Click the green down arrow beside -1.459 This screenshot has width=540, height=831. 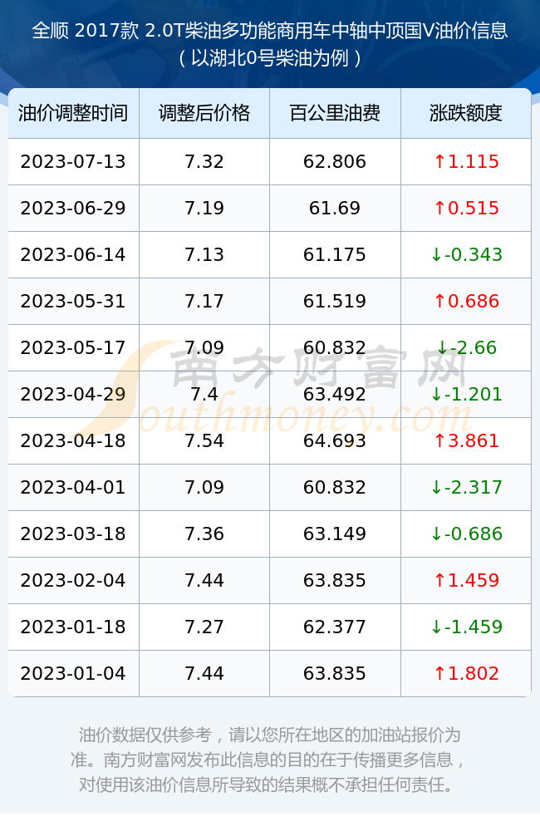coord(436,627)
